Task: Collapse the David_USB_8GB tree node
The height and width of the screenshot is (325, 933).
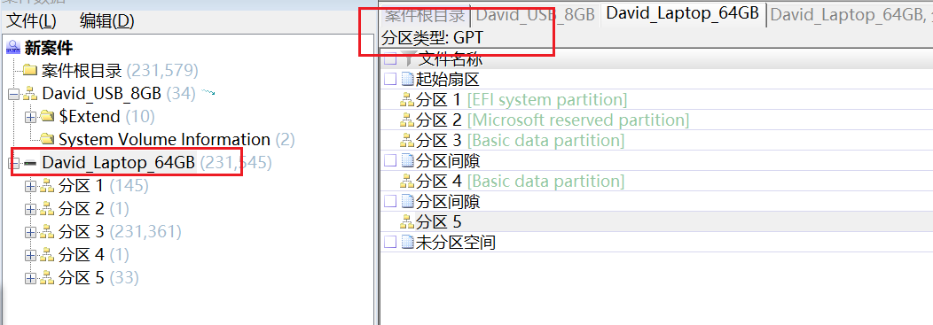Action: [13, 94]
